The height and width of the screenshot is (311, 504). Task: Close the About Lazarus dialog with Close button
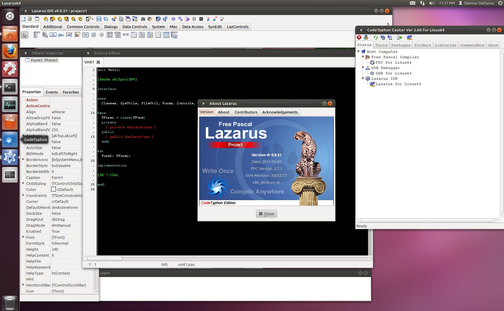[266, 214]
